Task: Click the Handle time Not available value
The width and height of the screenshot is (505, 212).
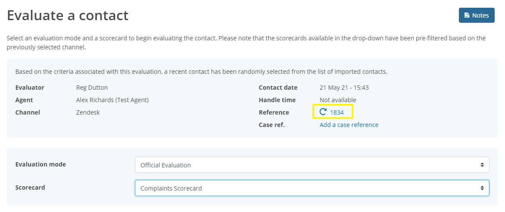Action: click(x=338, y=100)
